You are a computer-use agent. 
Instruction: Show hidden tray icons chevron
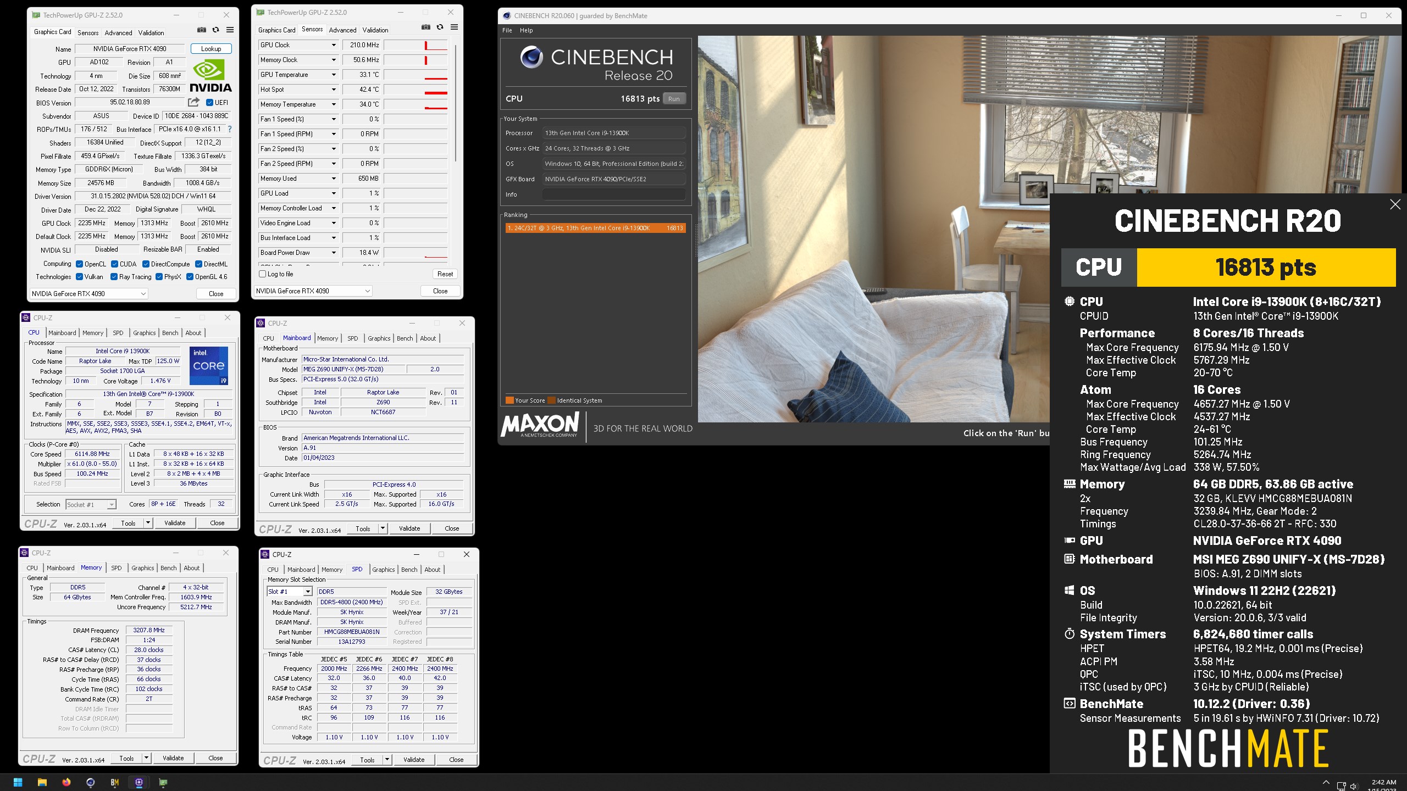[1326, 783]
